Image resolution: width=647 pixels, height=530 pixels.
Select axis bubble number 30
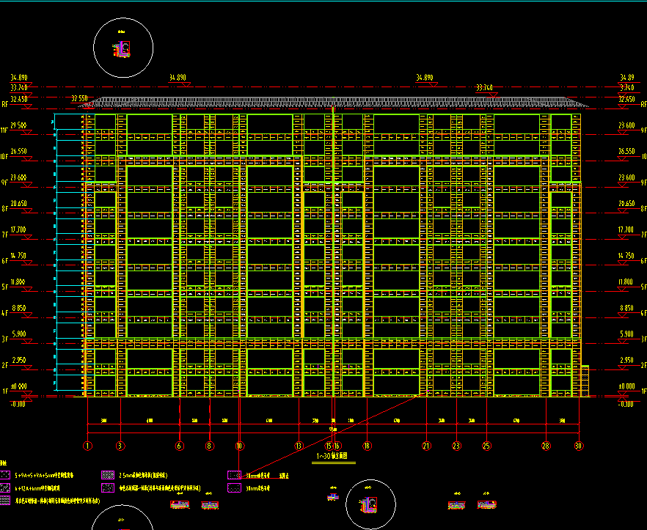(x=579, y=446)
